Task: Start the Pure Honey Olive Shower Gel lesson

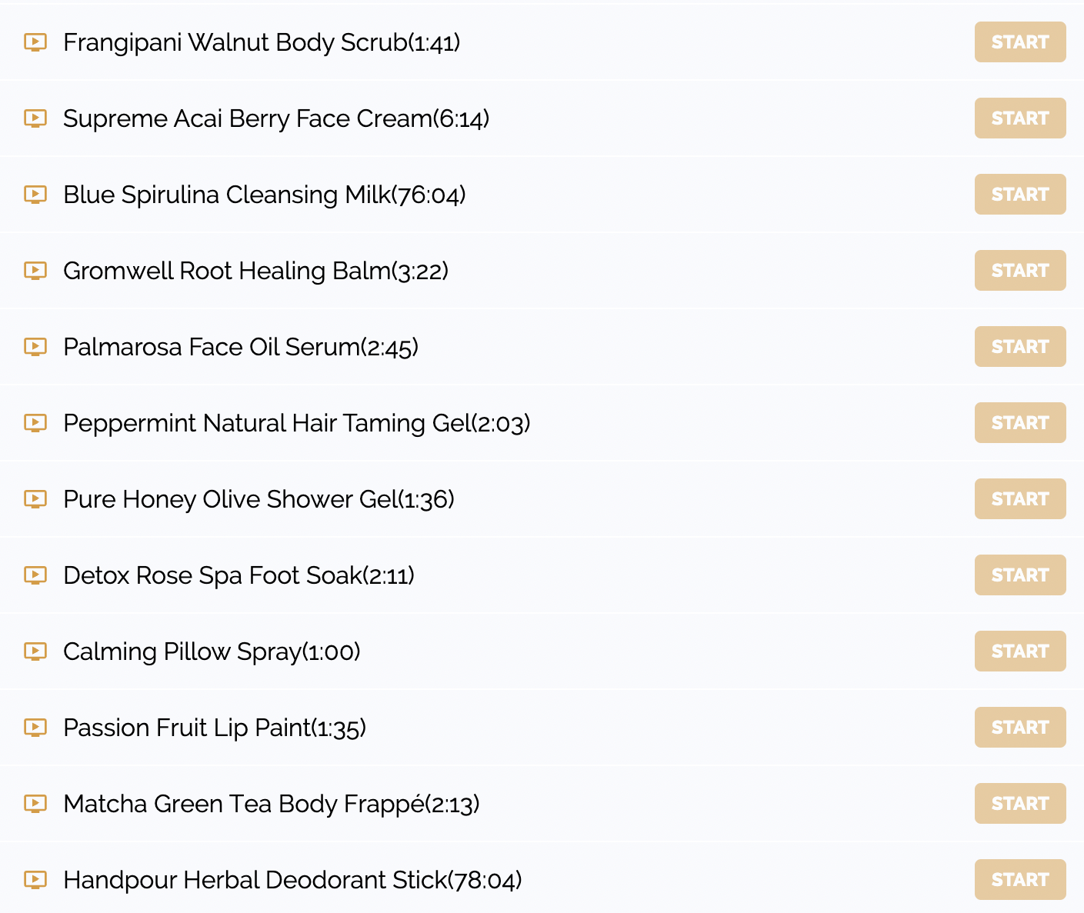Action: pyautogui.click(x=1020, y=499)
